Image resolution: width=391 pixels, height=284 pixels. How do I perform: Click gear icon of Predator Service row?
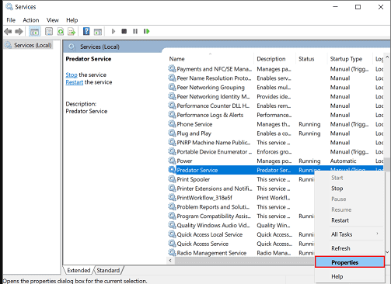click(x=172, y=170)
